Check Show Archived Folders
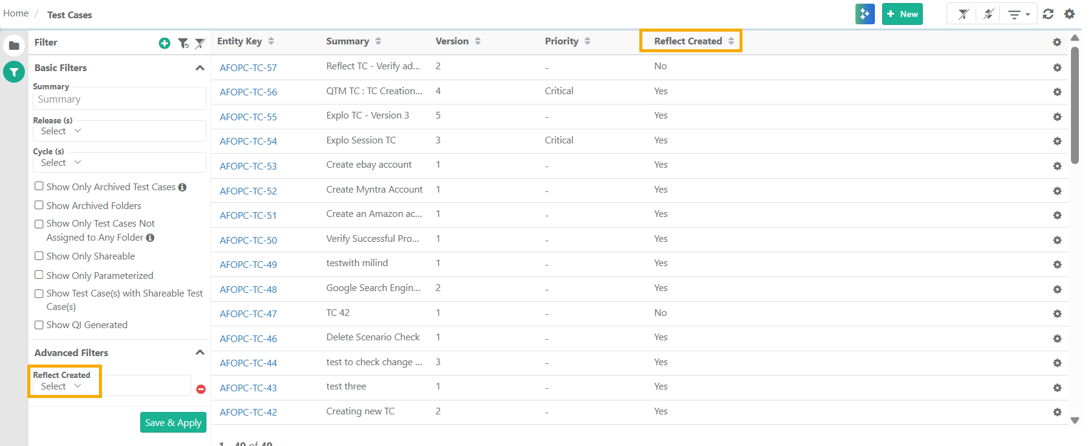Image resolution: width=1091 pixels, height=446 pixels. pyautogui.click(x=39, y=205)
